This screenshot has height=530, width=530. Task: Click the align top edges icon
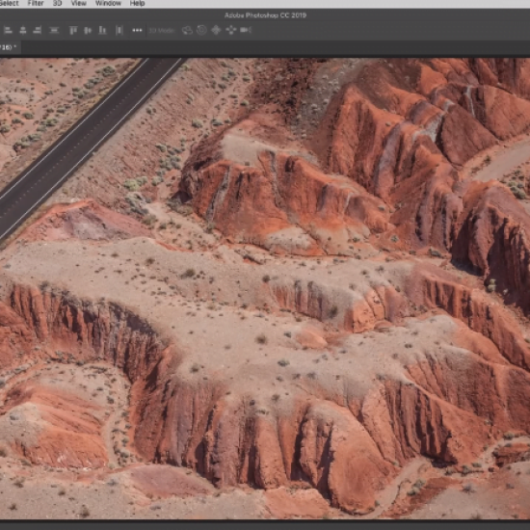pos(73,31)
